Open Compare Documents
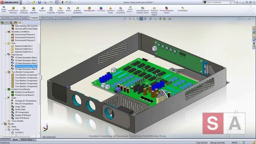 (x=120, y=10)
